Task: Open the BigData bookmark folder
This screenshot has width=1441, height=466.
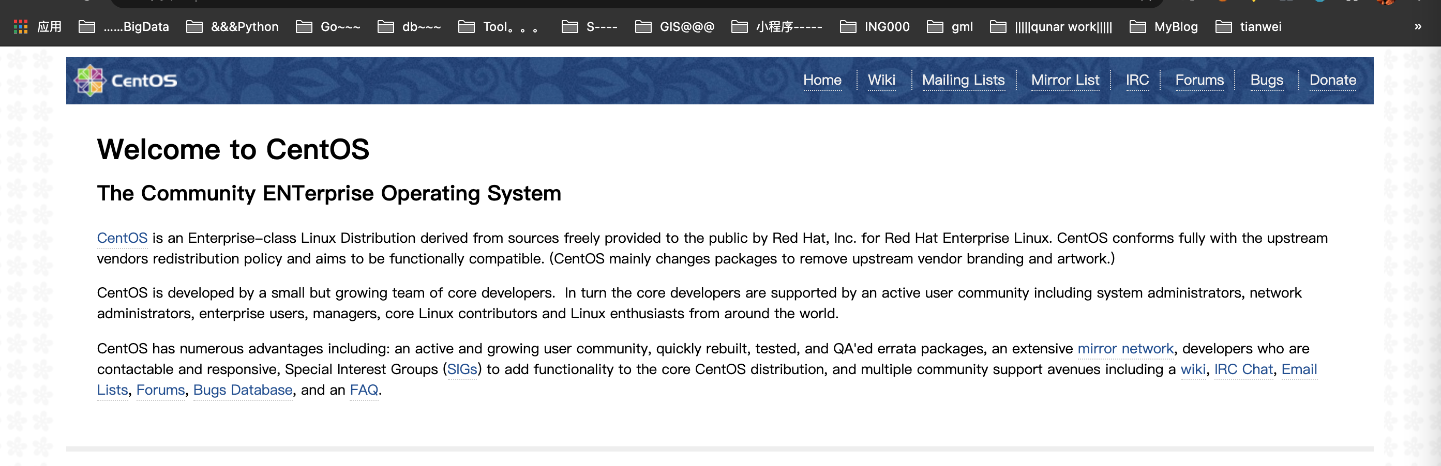Action: (x=124, y=26)
